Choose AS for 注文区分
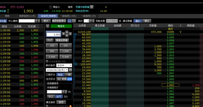Viewport: 203px width, 107px height. click(59, 79)
